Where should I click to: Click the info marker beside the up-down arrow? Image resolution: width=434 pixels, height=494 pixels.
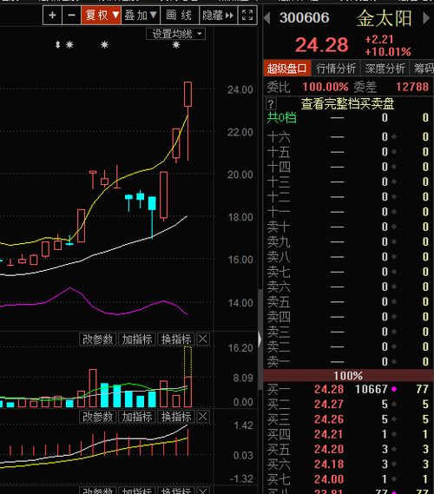(69, 45)
